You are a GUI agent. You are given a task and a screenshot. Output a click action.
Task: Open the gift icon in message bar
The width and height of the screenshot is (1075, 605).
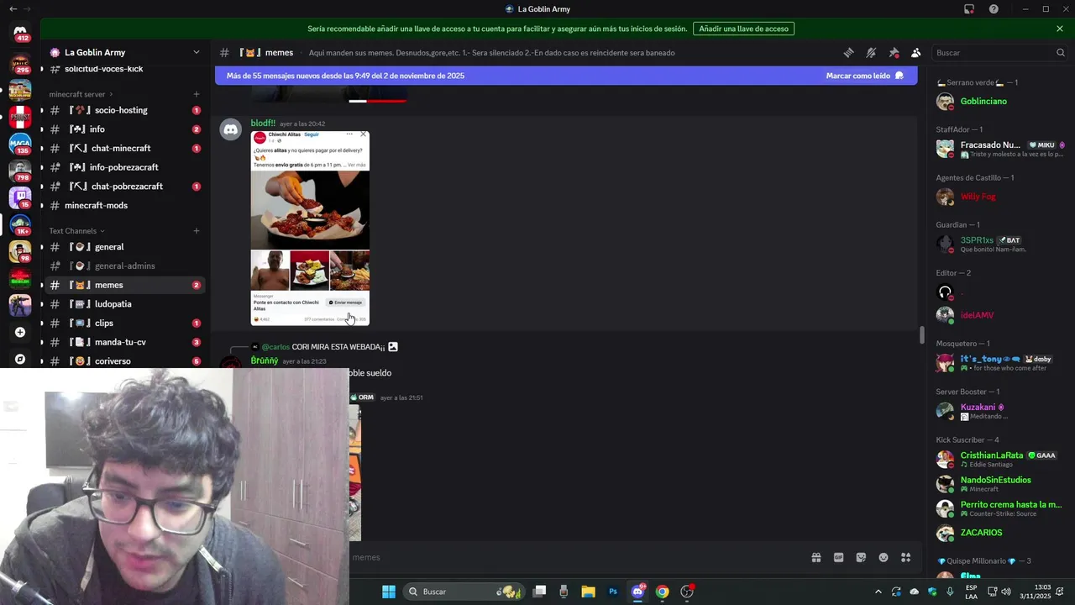click(x=815, y=557)
